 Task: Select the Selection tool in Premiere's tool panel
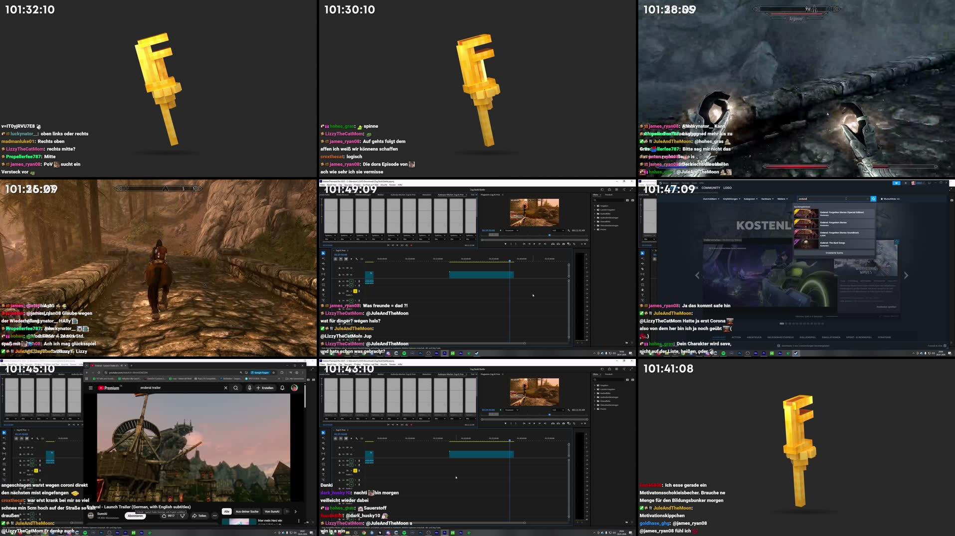pos(323,253)
